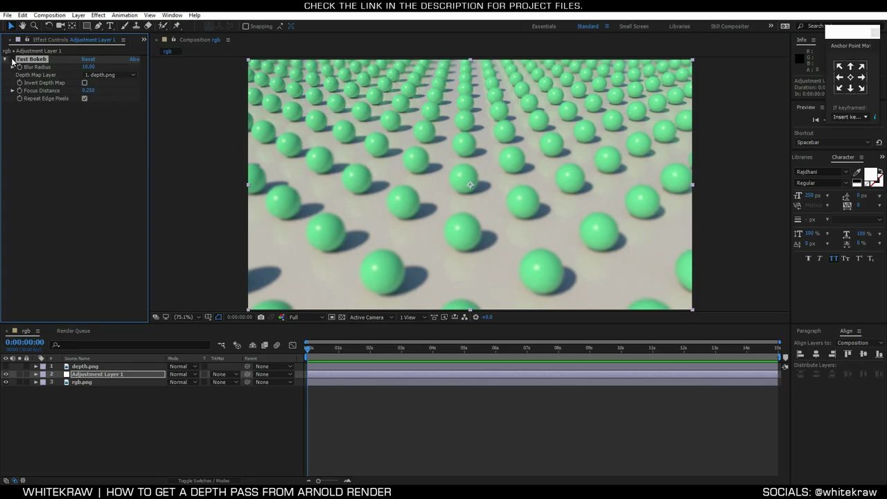
Task: Activate the Zoom tool
Action: click(x=34, y=26)
